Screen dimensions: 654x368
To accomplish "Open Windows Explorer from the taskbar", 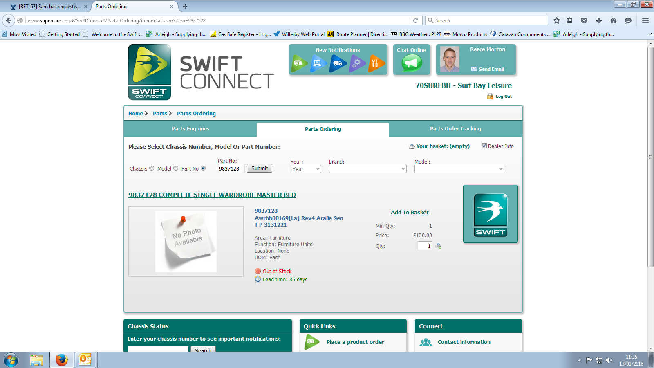I will point(36,360).
